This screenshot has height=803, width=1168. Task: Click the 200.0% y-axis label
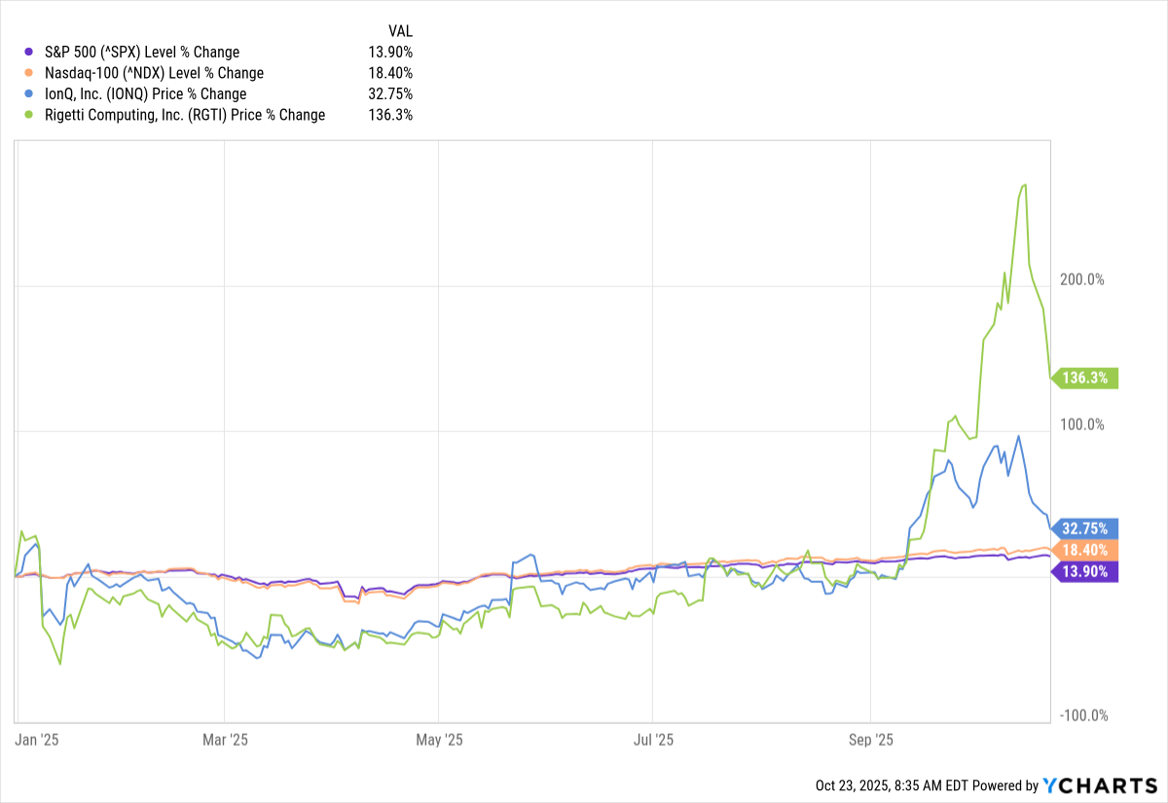point(1081,279)
